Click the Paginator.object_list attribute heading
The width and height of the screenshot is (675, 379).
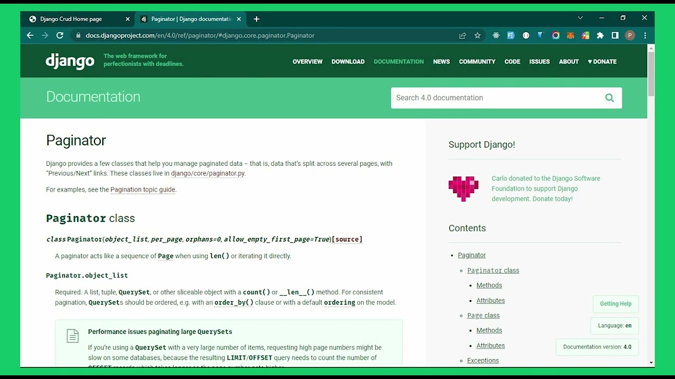[87, 275]
